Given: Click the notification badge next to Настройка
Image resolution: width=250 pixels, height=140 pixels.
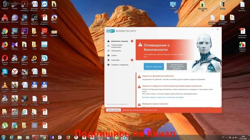Looking at the screenshot, I should 132,60.
